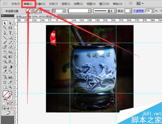Click the Fill box in the tools panel
This screenshot has height=124, width=162.
(6, 94)
